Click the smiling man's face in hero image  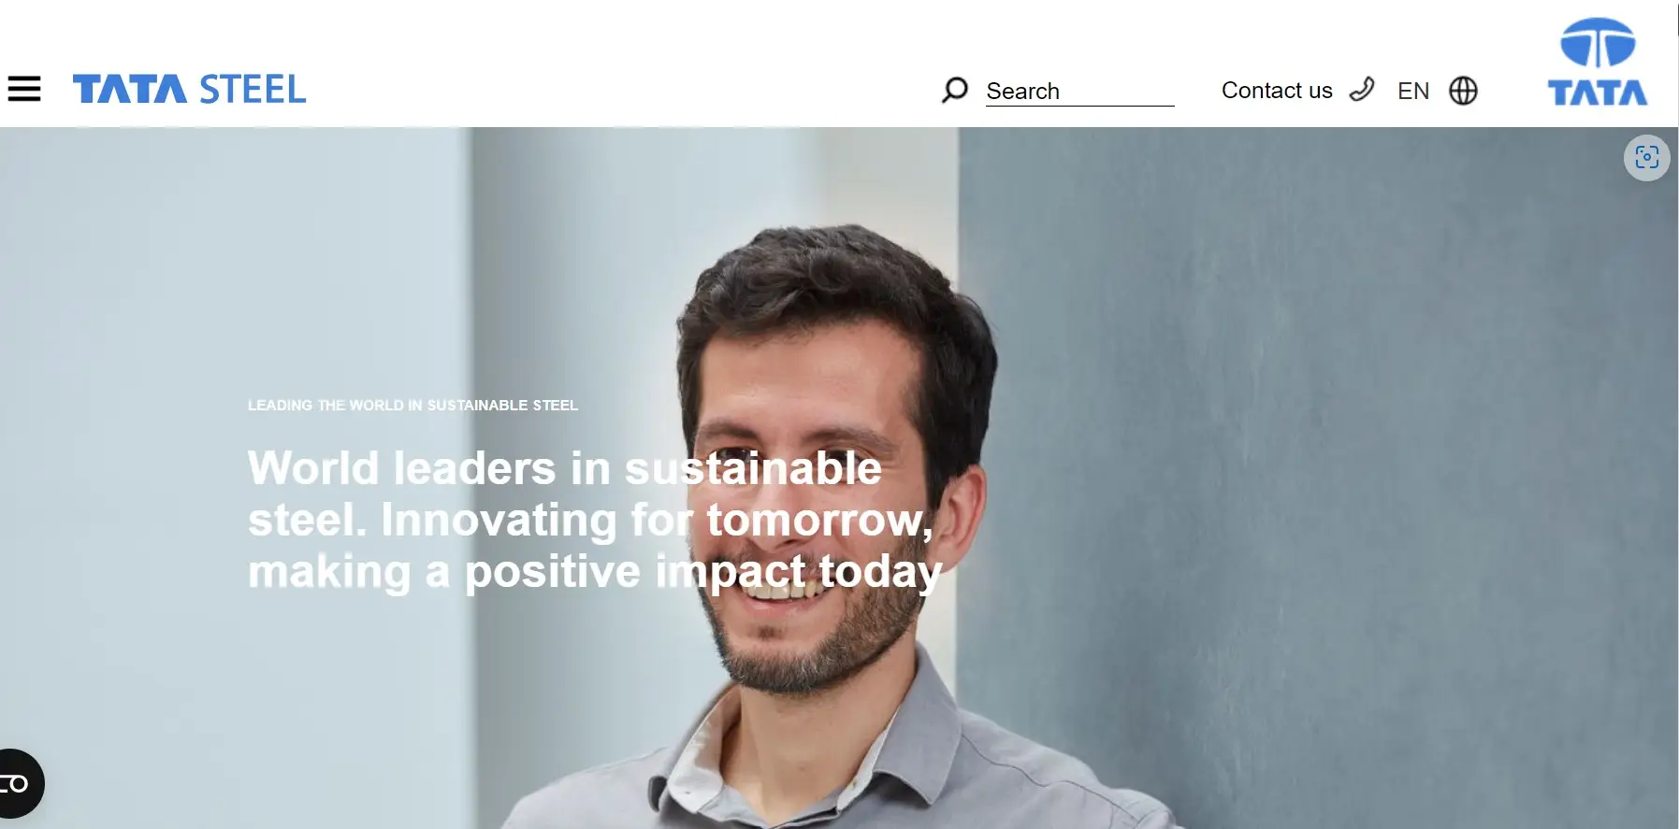(x=814, y=486)
